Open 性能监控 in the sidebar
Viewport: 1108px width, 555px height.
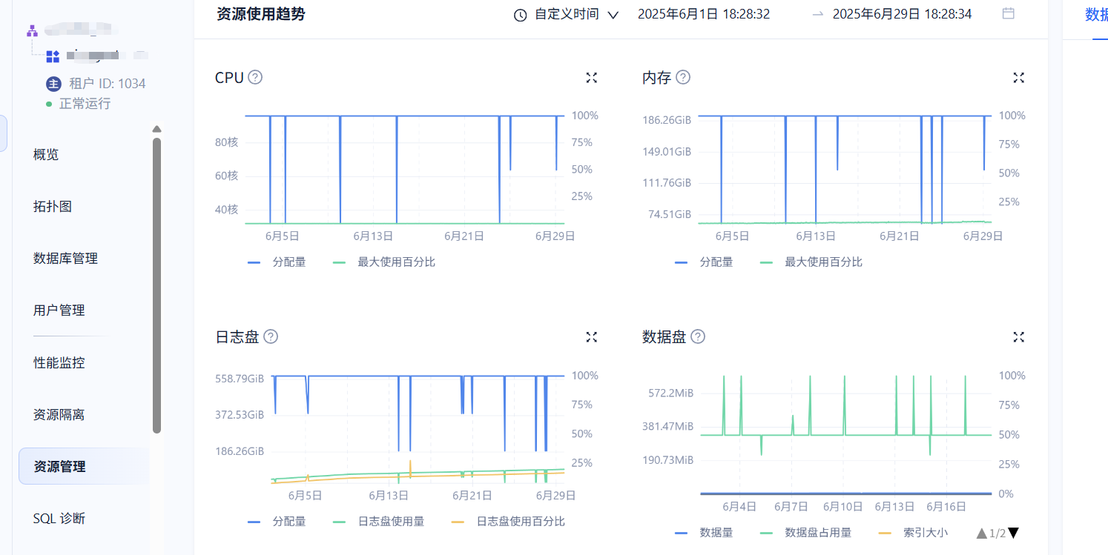coord(59,362)
